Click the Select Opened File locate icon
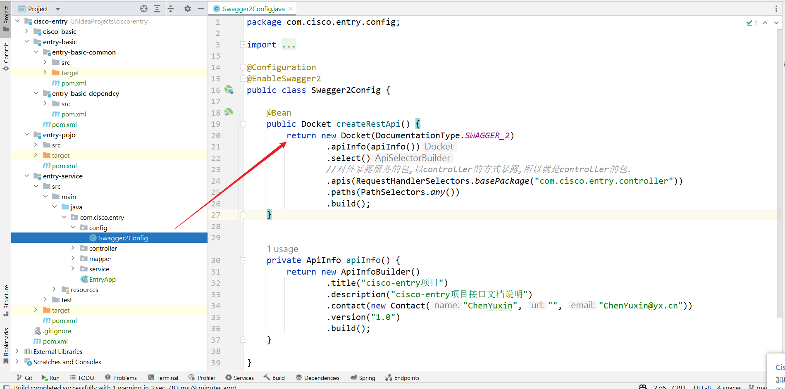Screen dimensions: 785x389 144,9
